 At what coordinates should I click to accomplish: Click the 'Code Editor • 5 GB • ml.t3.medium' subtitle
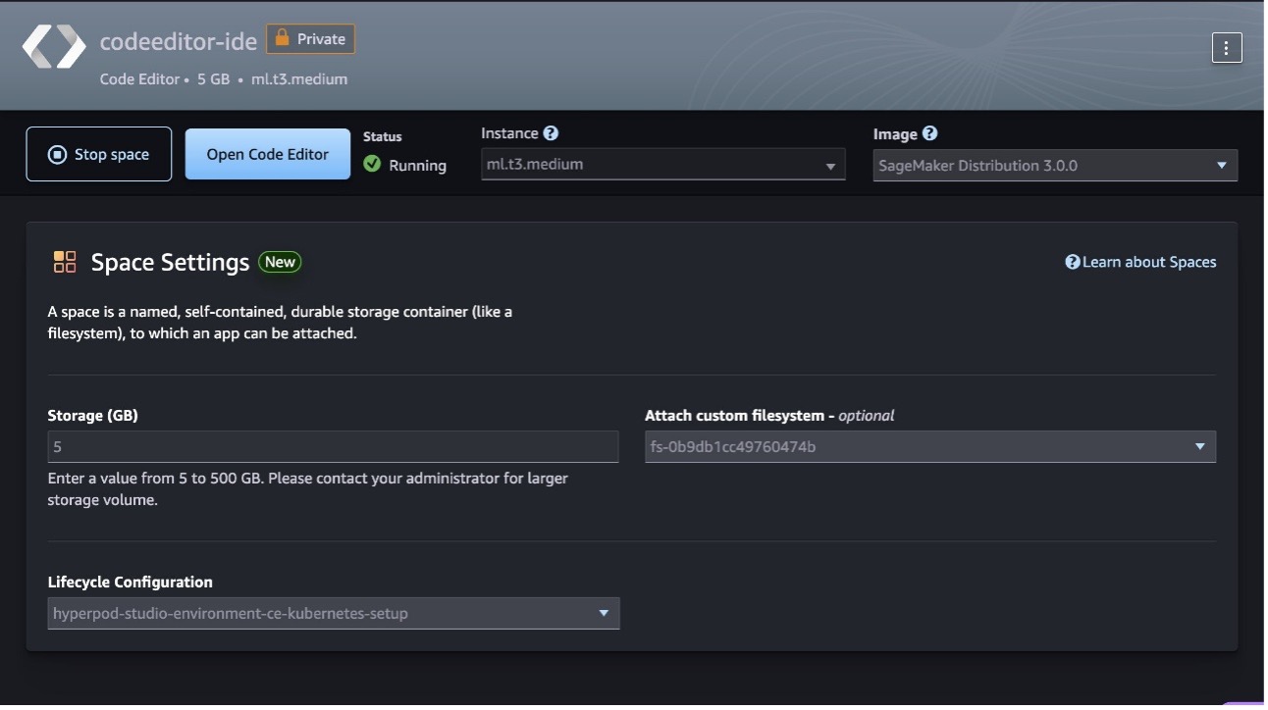point(224,79)
